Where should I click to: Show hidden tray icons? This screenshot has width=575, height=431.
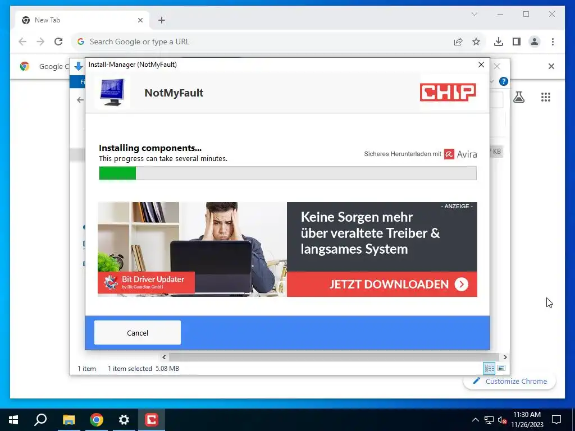pos(475,420)
